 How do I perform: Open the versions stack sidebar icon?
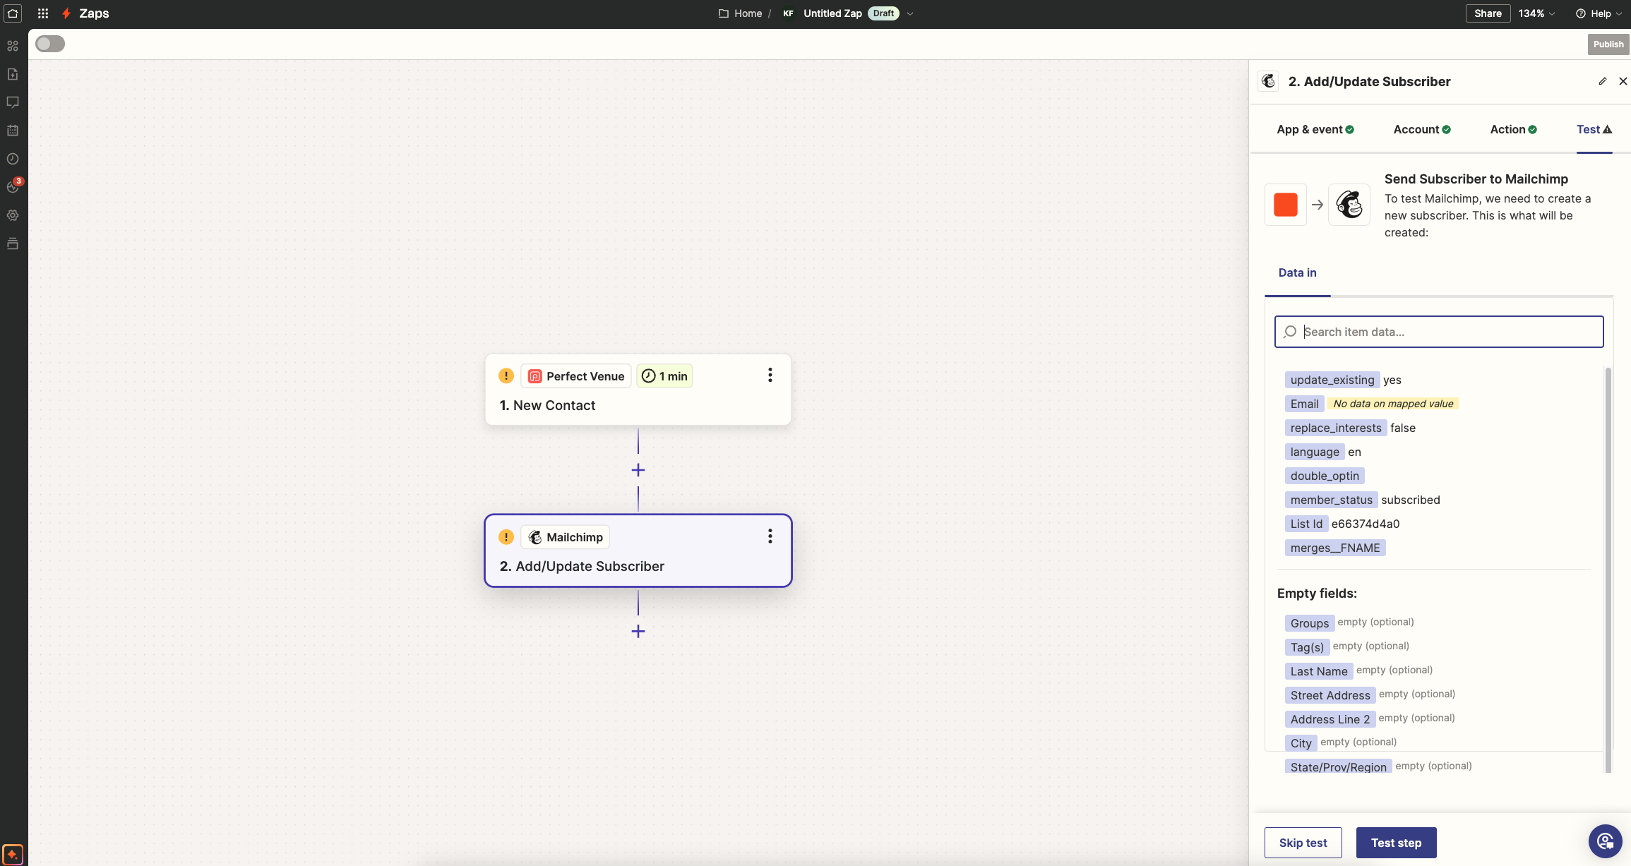(x=13, y=243)
